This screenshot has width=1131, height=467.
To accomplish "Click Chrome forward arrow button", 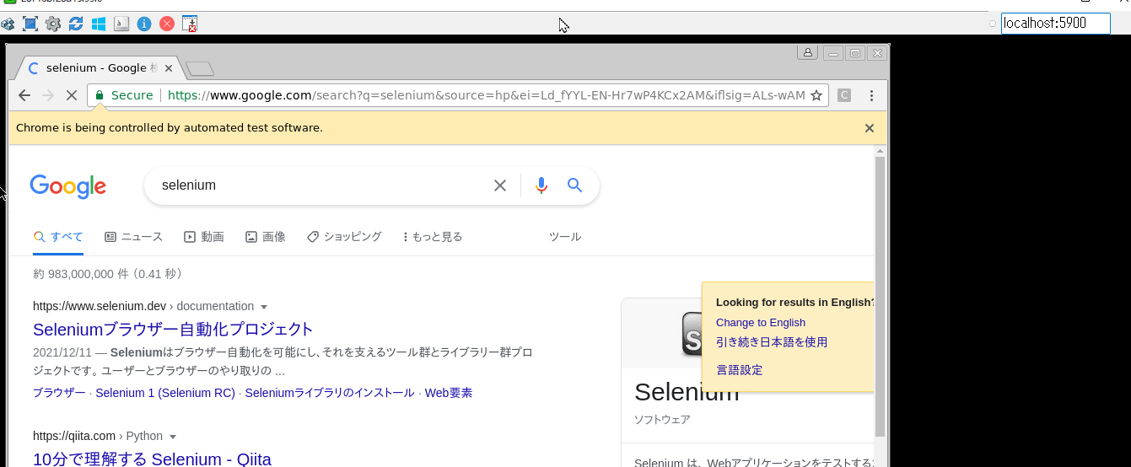I will point(48,95).
